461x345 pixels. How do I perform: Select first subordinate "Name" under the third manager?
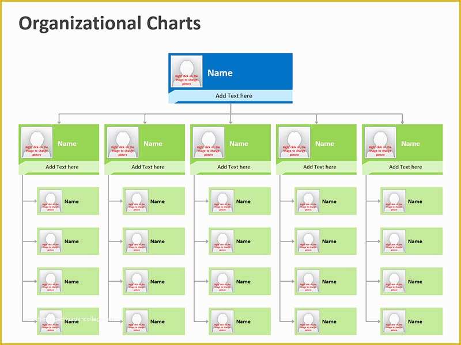point(243,202)
